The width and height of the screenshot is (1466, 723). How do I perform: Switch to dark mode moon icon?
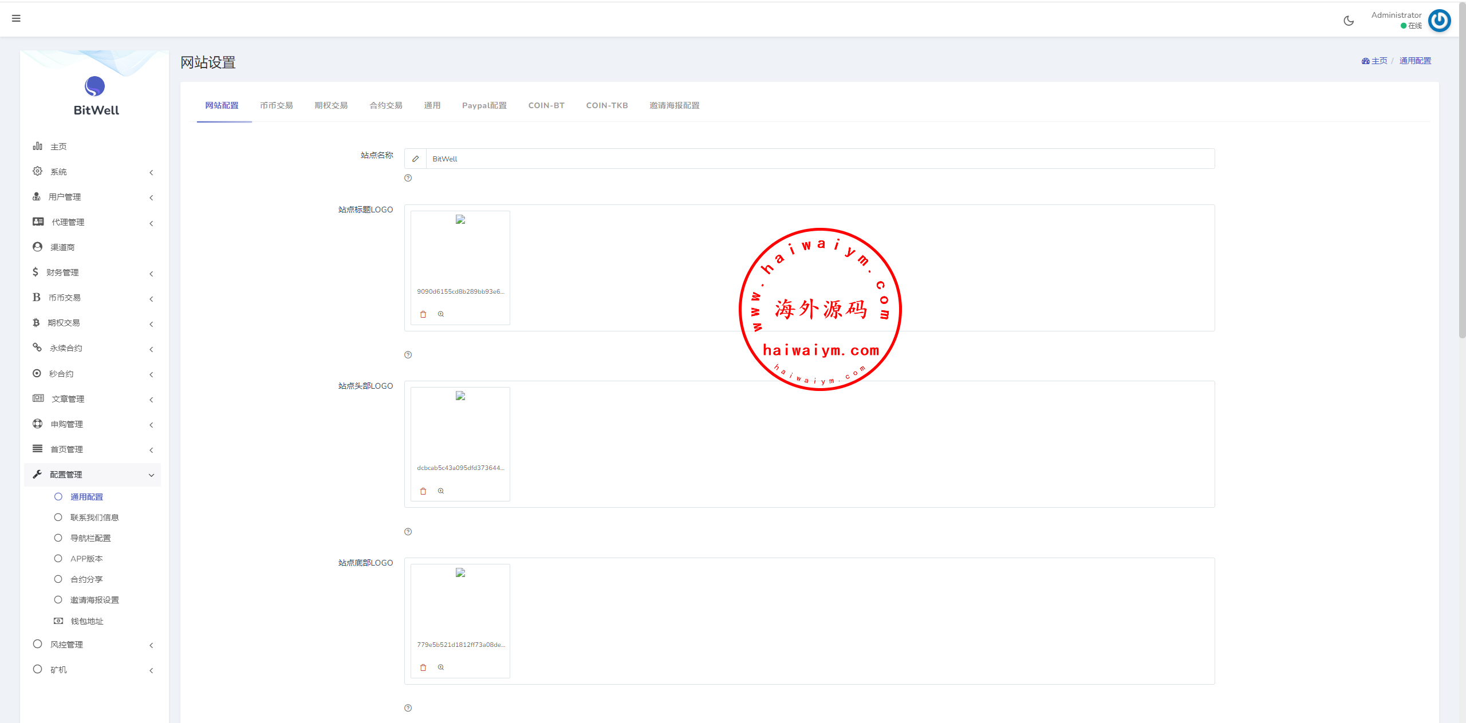(x=1349, y=21)
